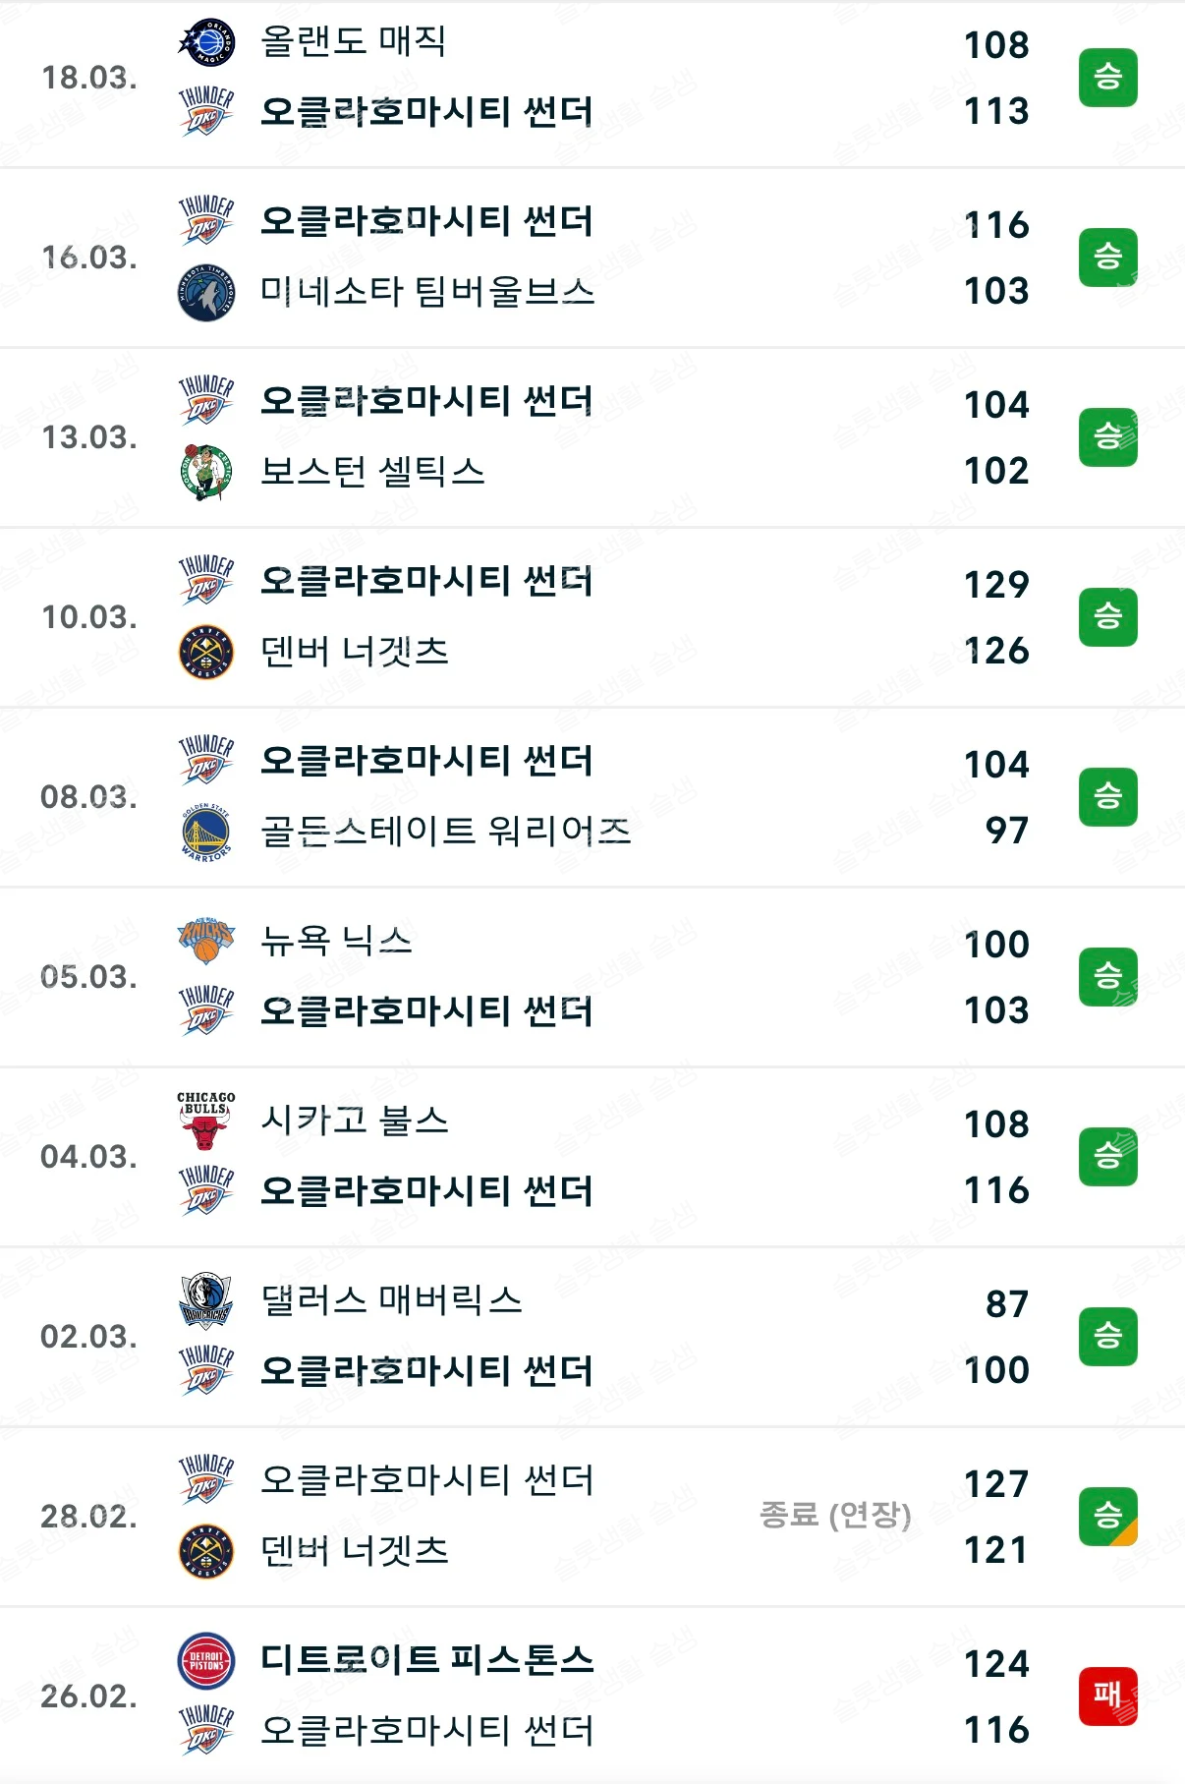Click the overtime 승 badge for 28.02.

1107,1516
